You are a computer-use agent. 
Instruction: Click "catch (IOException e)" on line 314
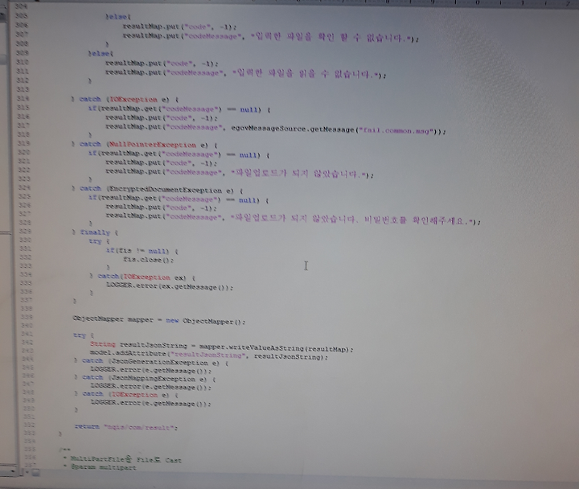[125, 100]
